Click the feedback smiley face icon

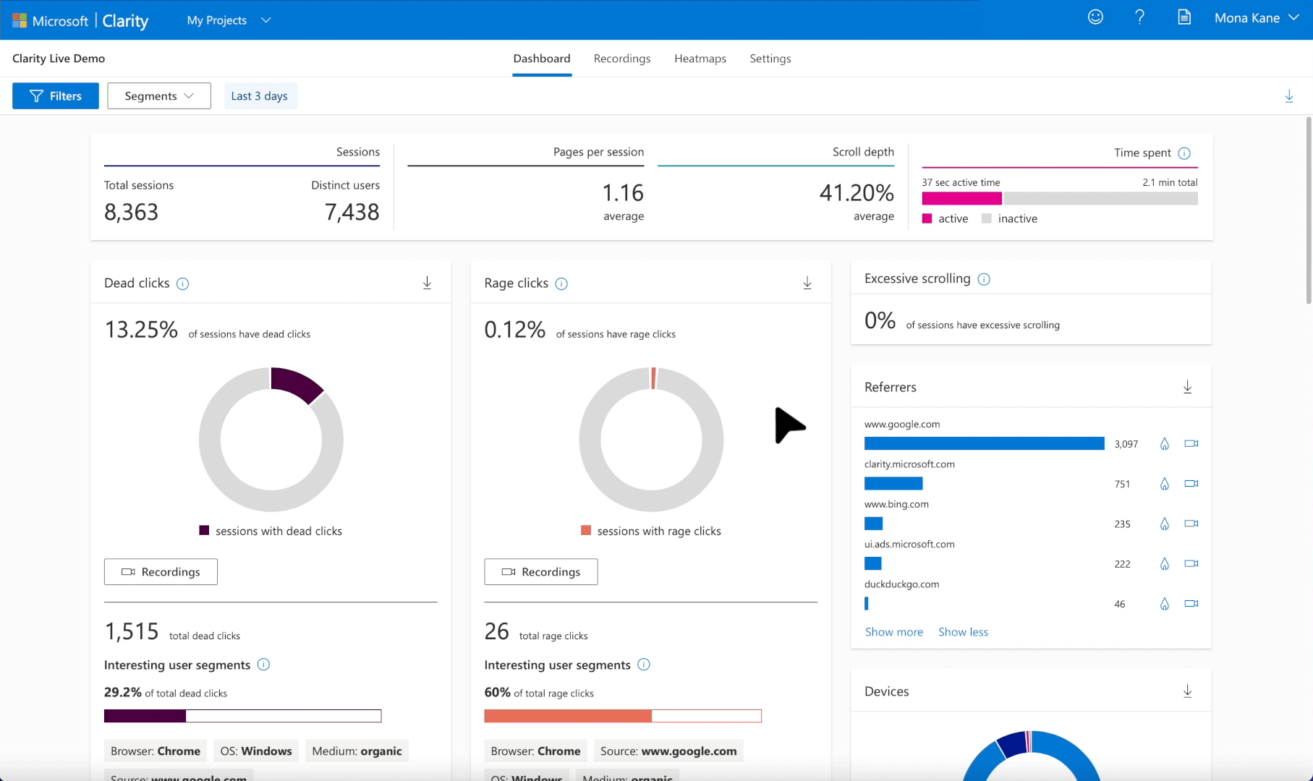tap(1095, 17)
